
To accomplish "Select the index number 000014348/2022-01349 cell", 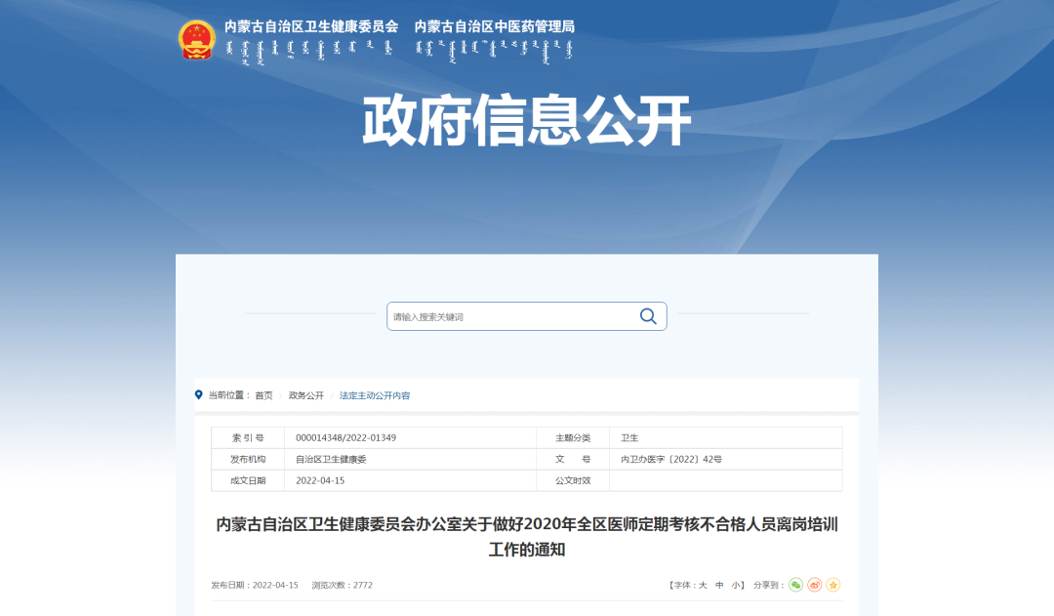I will point(345,437).
